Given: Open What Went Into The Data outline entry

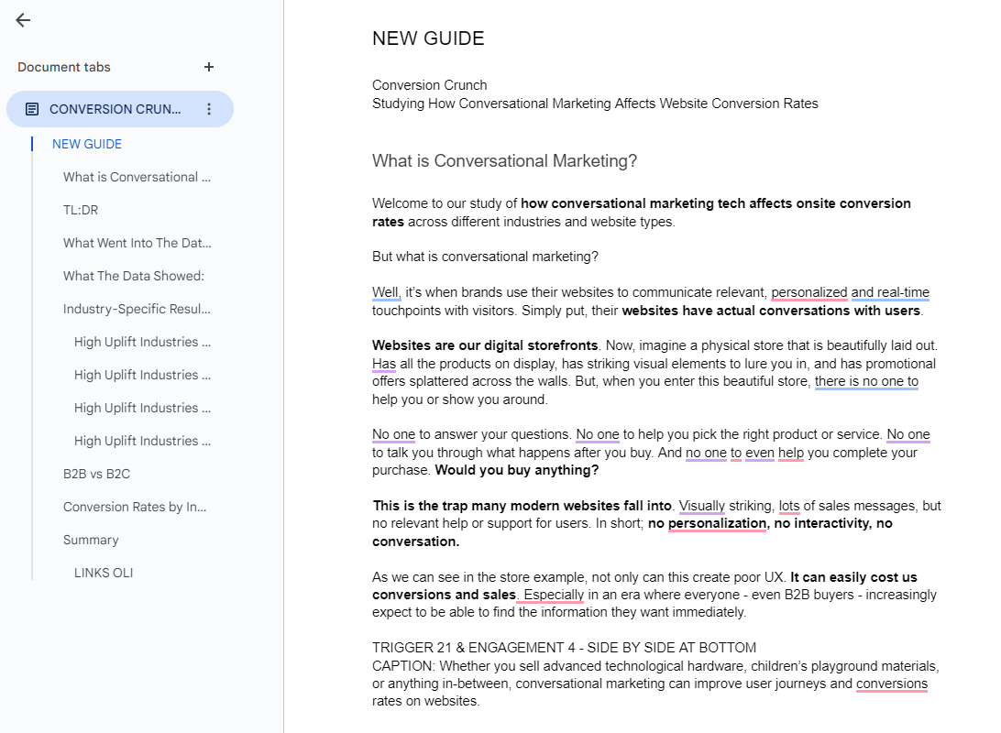Looking at the screenshot, I should (137, 243).
